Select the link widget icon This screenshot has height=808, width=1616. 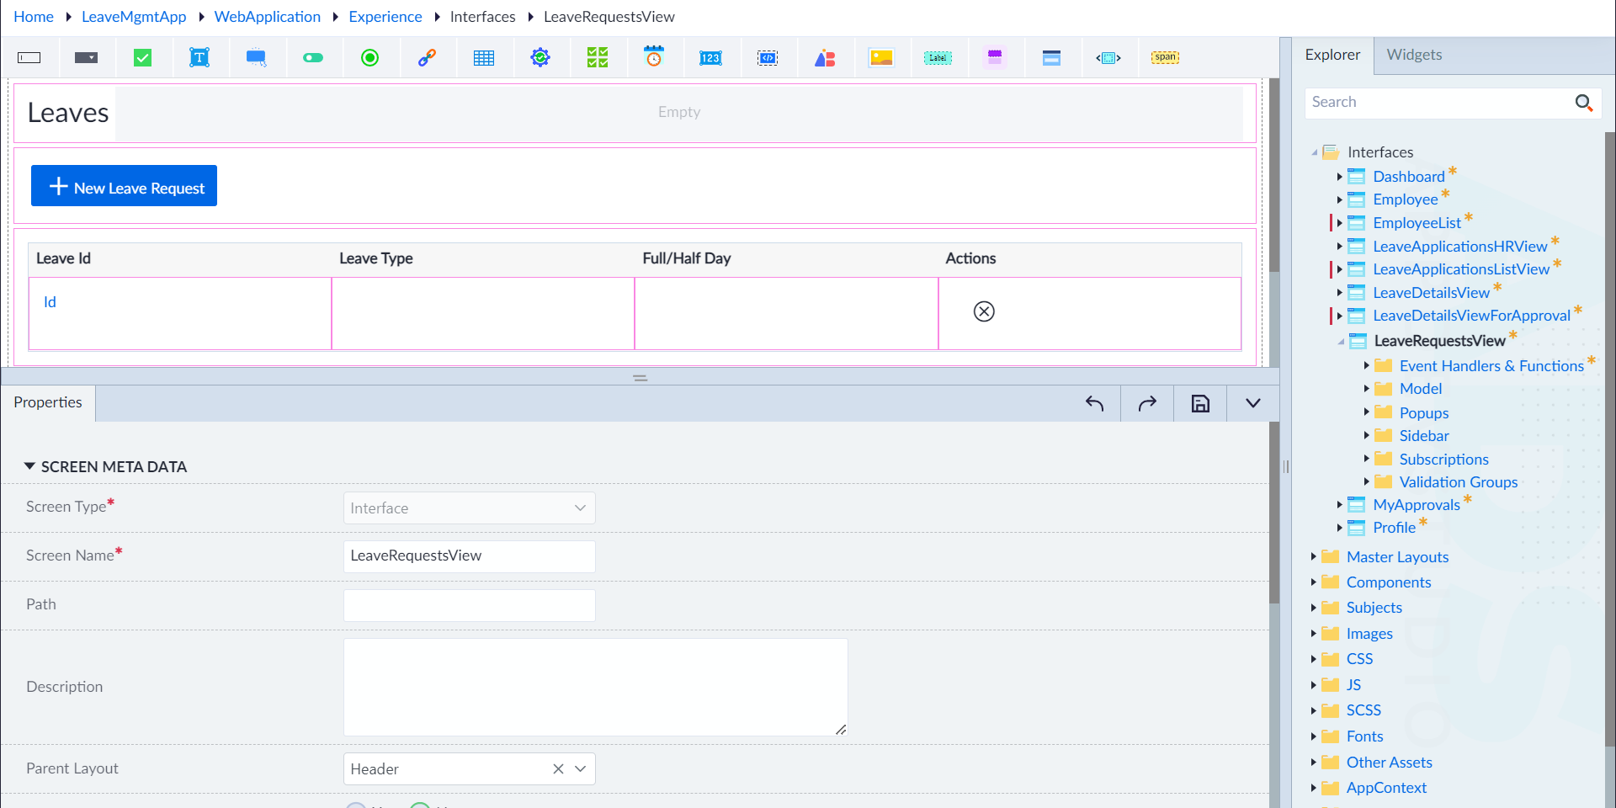tap(427, 58)
